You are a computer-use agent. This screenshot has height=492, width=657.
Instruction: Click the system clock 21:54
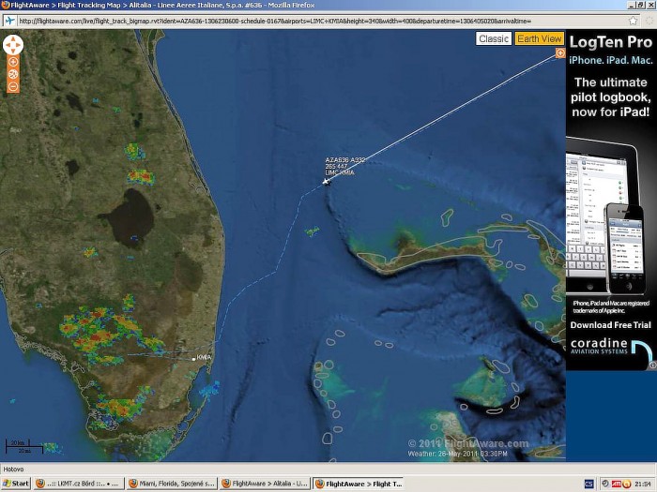click(642, 485)
